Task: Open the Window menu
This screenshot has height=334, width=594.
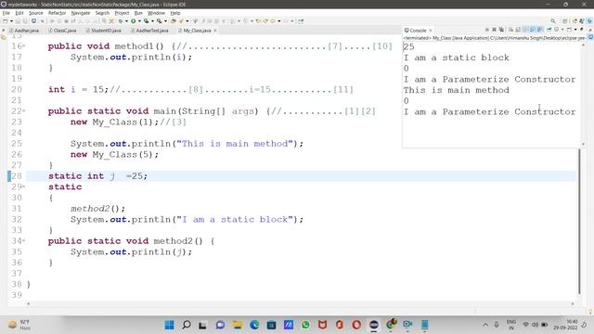Action: click(156, 13)
